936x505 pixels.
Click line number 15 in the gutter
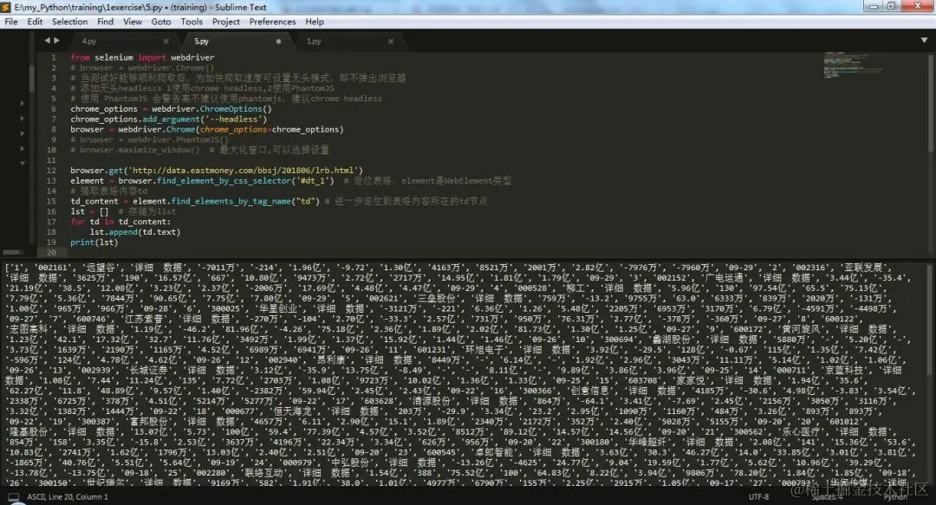pos(51,201)
